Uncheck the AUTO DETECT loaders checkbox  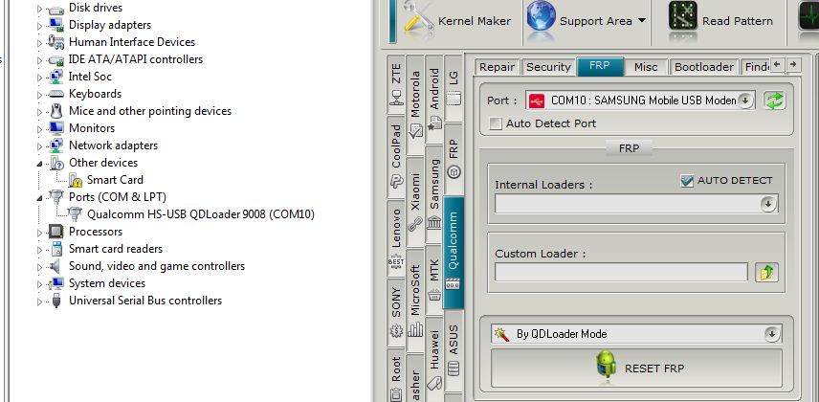click(687, 181)
